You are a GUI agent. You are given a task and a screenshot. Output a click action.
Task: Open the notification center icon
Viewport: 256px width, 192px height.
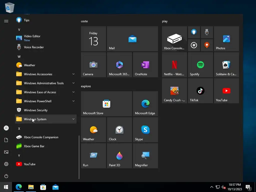(248, 187)
